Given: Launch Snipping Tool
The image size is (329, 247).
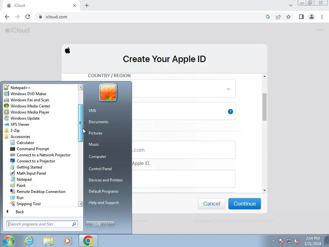Looking at the screenshot, I should [x=28, y=204].
